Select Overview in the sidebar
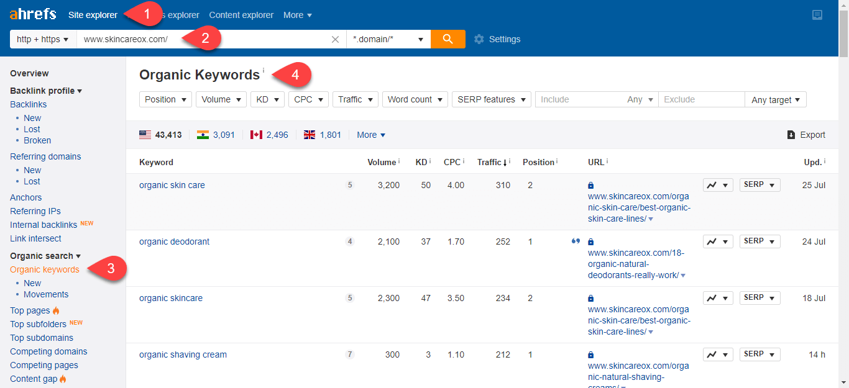849x388 pixels. pos(29,73)
